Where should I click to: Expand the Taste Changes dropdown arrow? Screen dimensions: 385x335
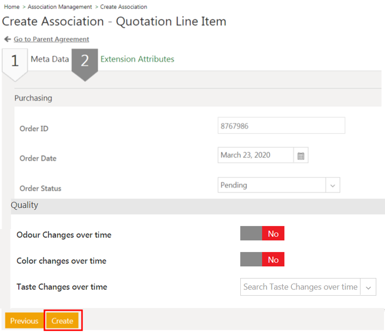tap(368, 287)
